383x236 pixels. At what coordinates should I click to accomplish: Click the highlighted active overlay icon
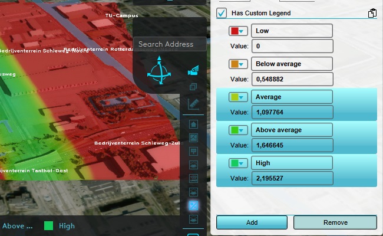[x=193, y=205]
